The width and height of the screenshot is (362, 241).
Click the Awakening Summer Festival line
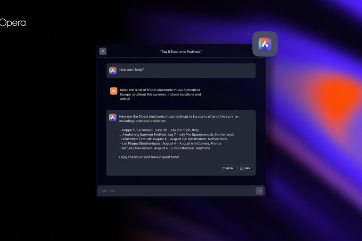(177, 135)
